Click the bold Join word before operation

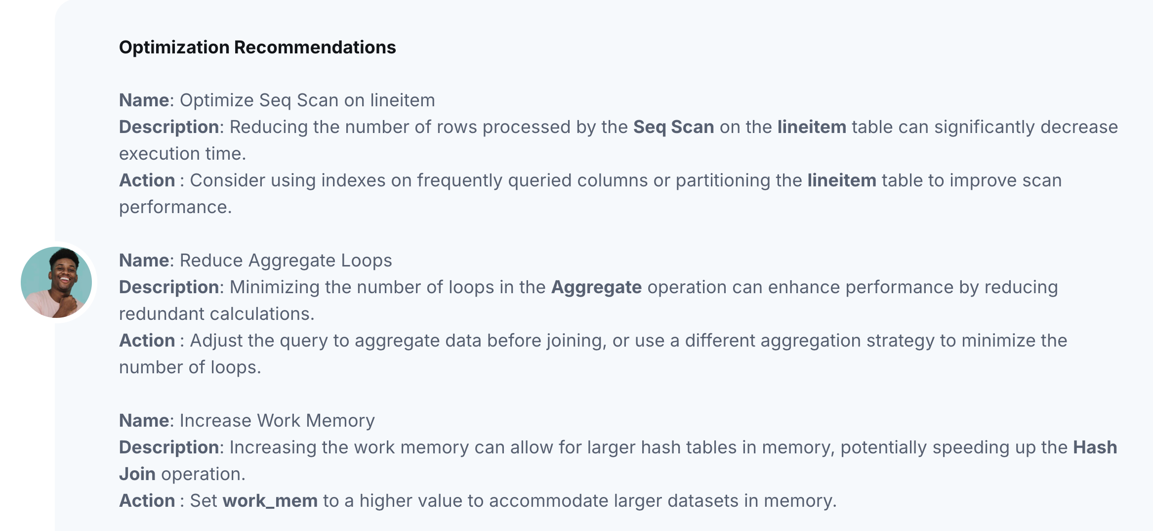137,474
